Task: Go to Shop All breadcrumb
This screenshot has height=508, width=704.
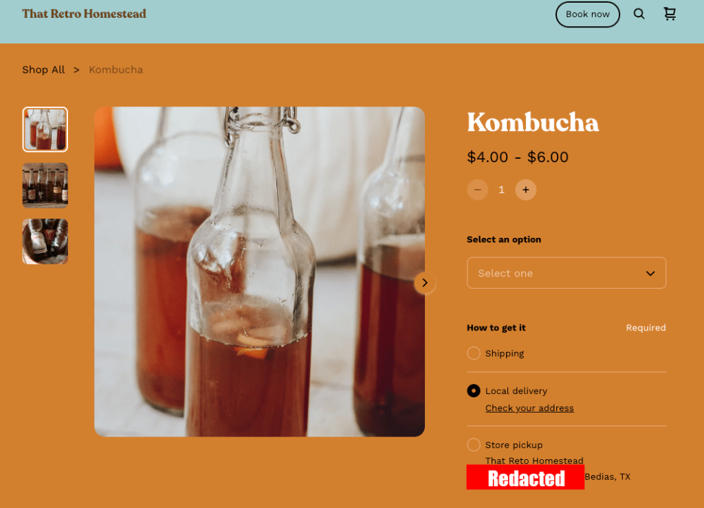Action: pos(43,69)
